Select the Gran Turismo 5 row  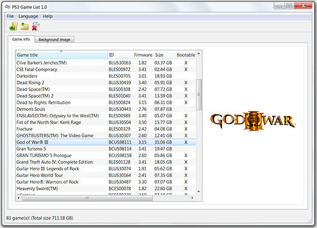106,149
